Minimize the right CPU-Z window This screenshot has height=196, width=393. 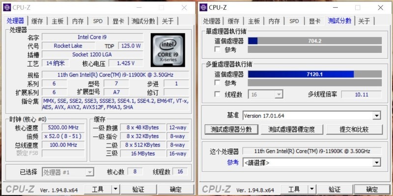tap(336, 8)
